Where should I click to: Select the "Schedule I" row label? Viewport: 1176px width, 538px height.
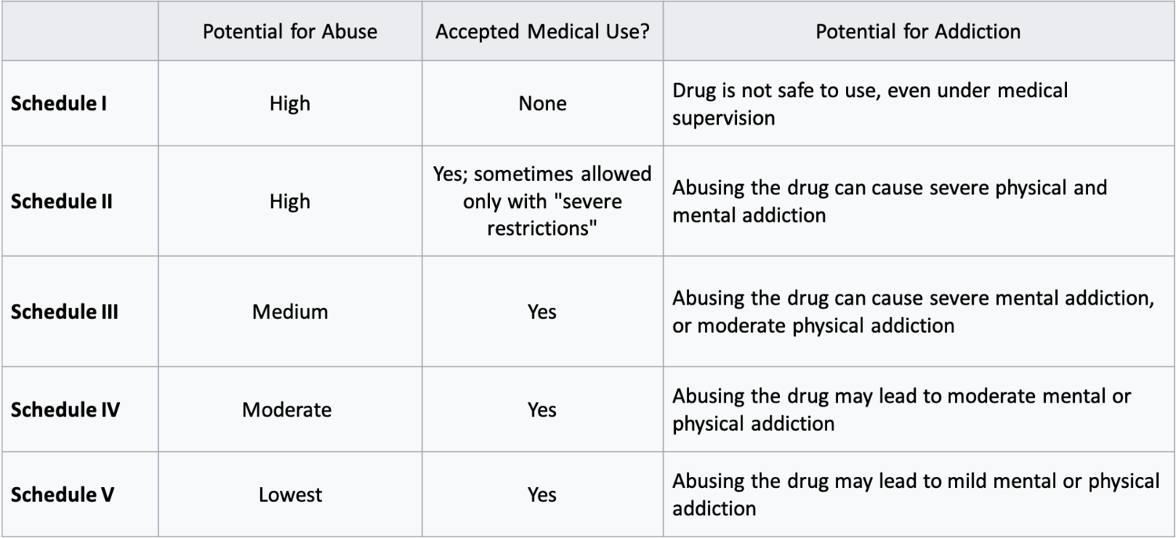pyautogui.click(x=60, y=103)
